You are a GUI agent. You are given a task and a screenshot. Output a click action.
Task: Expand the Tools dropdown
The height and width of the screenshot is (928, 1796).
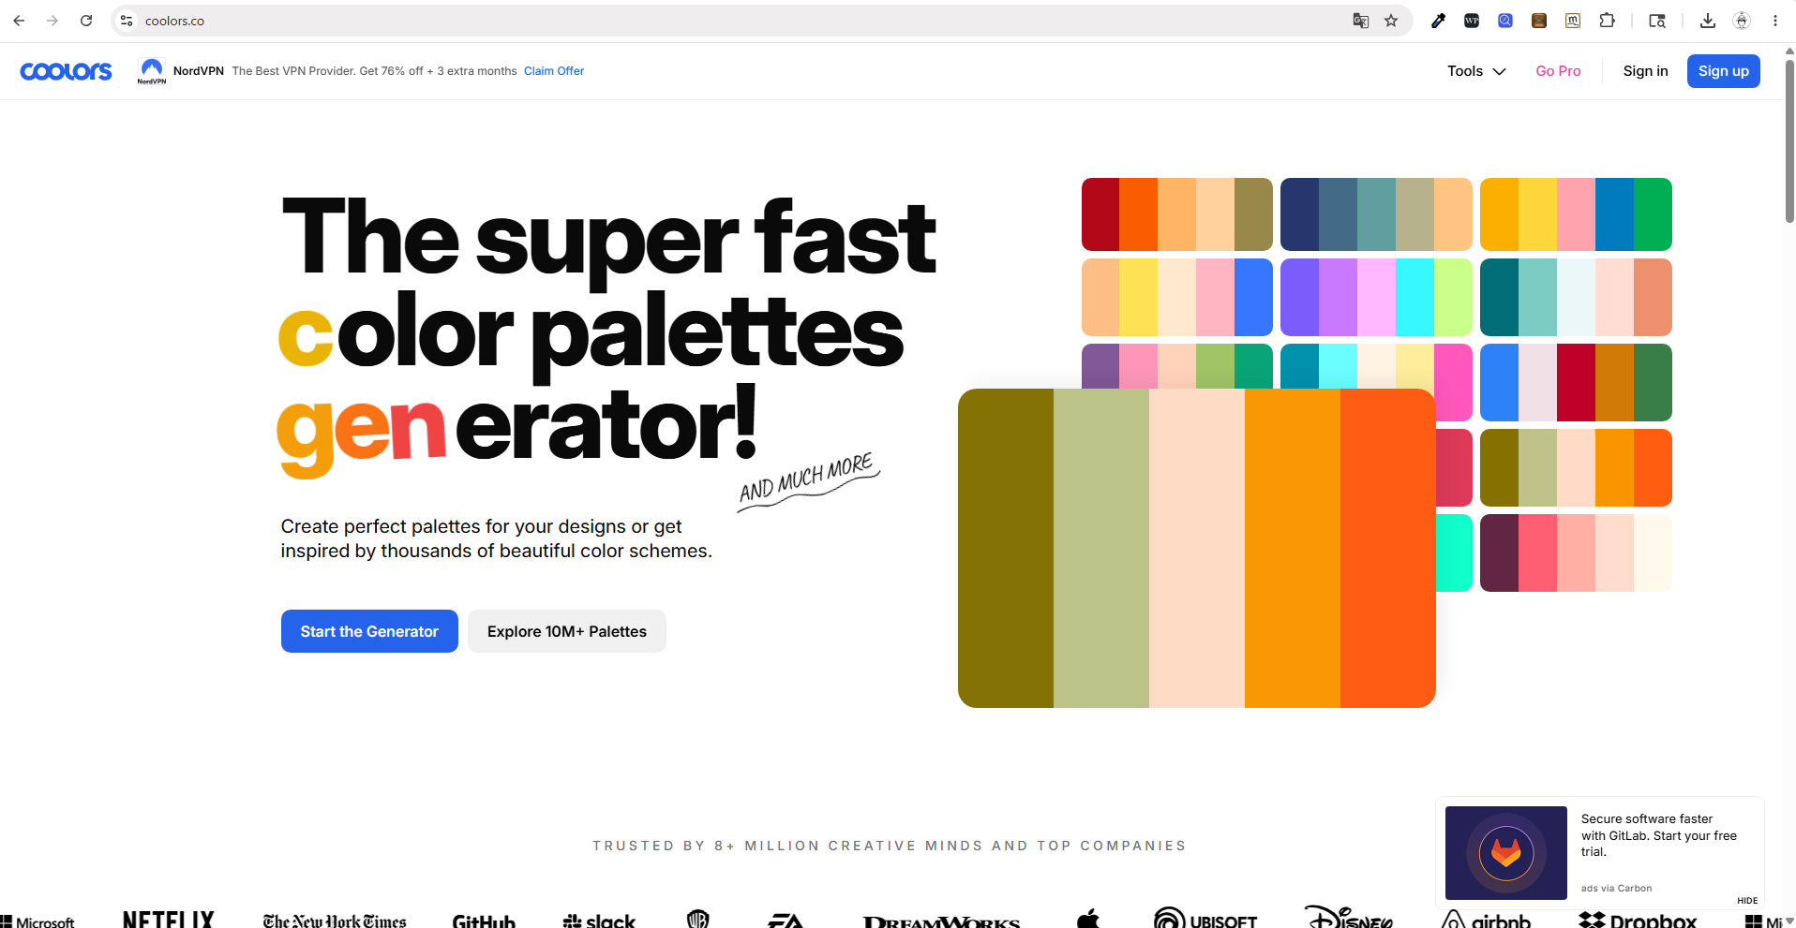coord(1476,71)
